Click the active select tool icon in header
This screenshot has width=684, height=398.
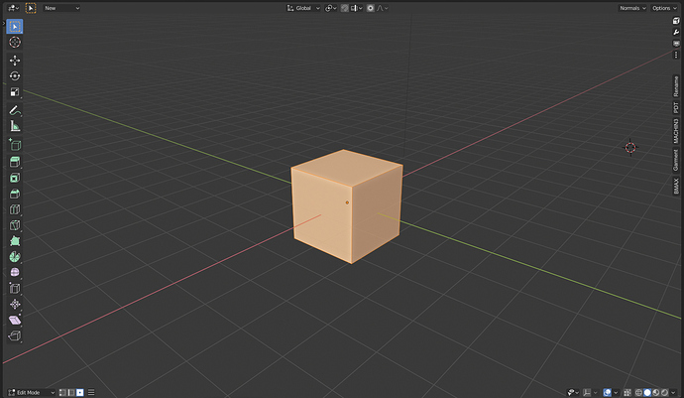[x=31, y=8]
